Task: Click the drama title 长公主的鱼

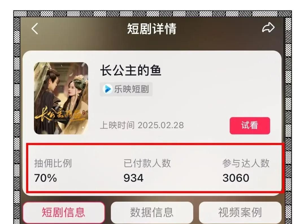Action: pyautogui.click(x=131, y=70)
